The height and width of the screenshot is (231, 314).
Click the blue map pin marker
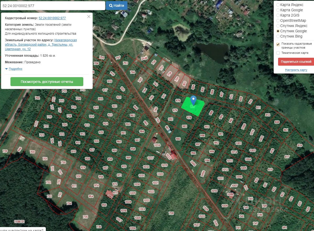click(193, 100)
